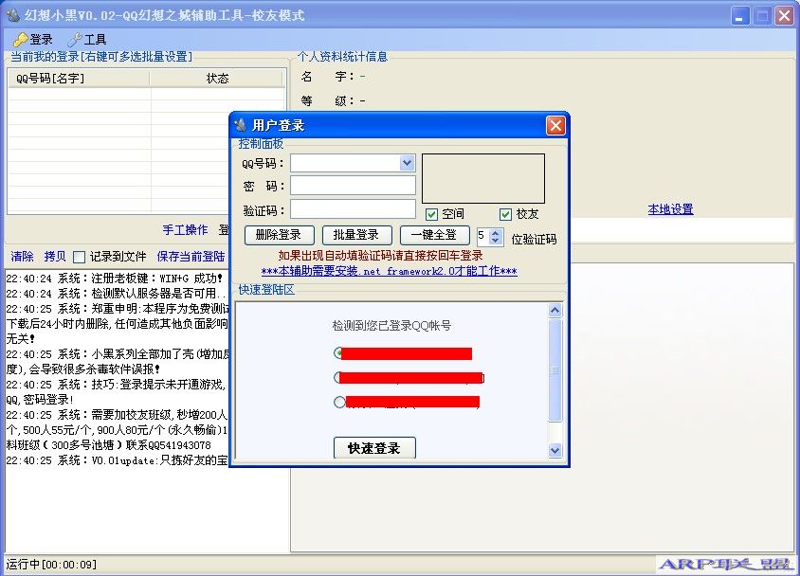
Task: Click the 检测到您已登录QQ帐号 text
Action: [x=391, y=326]
